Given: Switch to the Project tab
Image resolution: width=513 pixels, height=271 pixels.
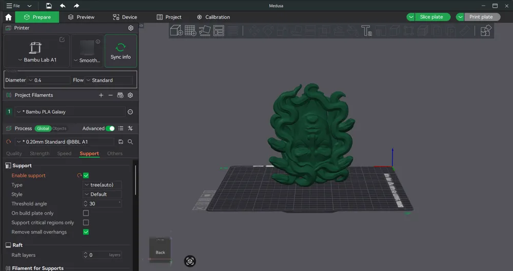Looking at the screenshot, I should coord(169,17).
